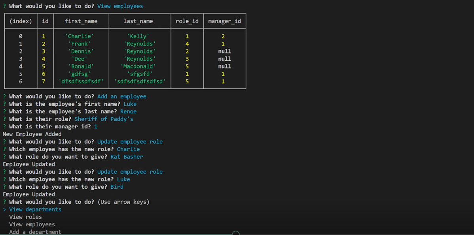Click the 'Frank' first name cell
The width and height of the screenshot is (474, 235).
click(80, 44)
